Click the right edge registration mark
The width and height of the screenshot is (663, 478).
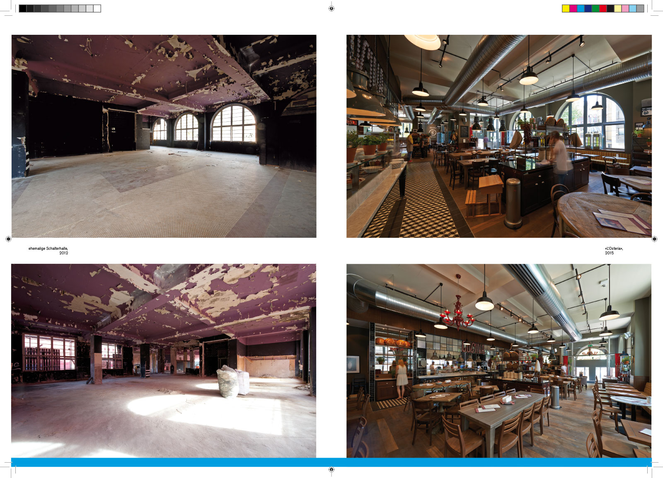point(654,239)
